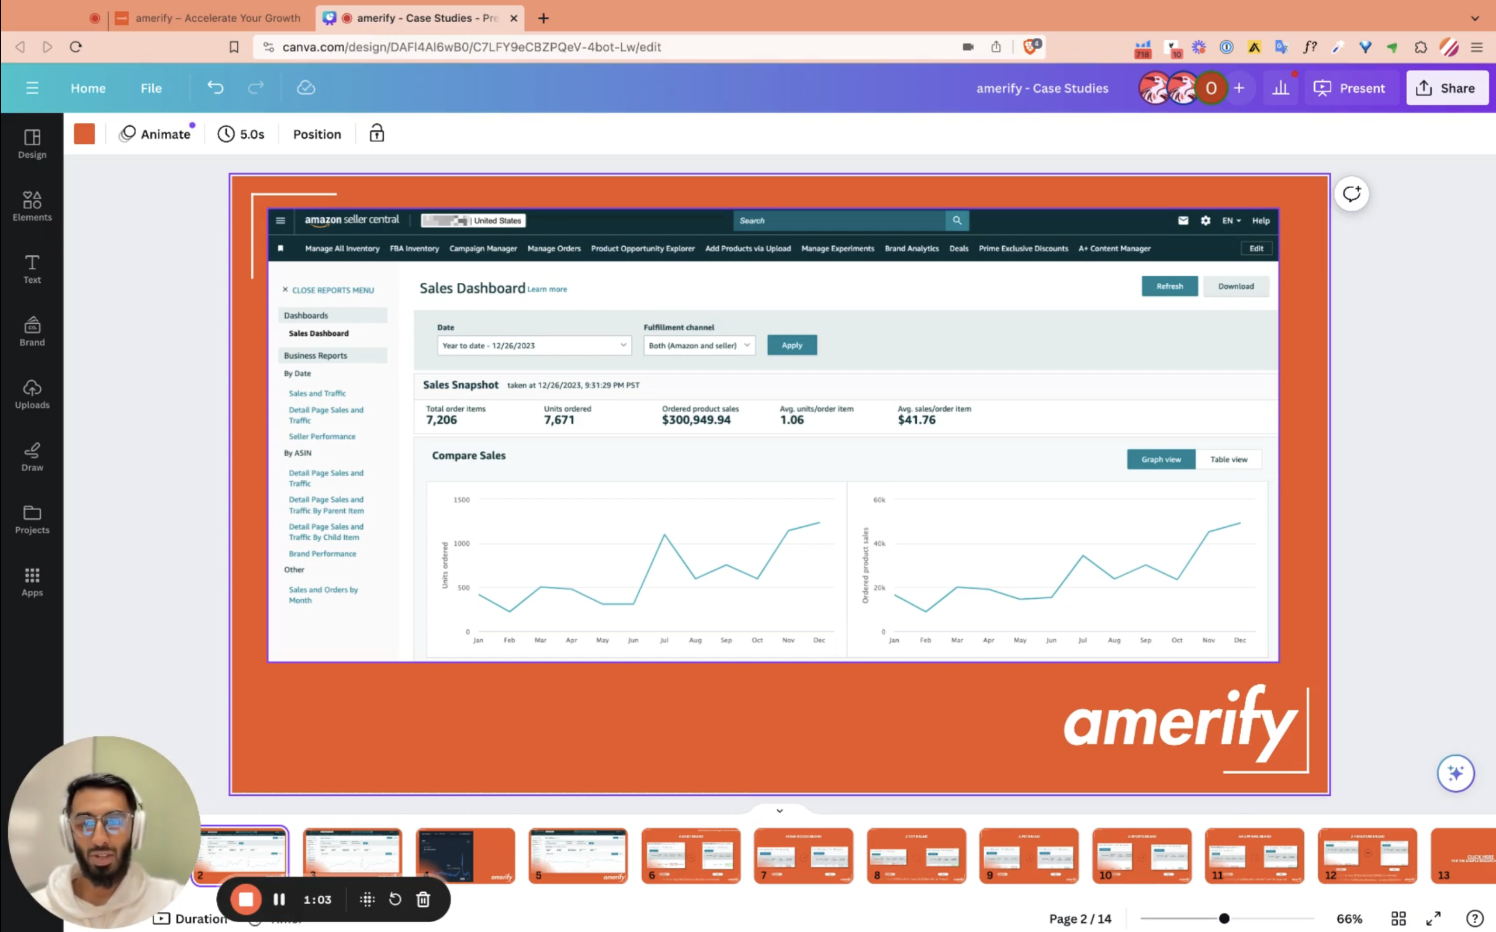The height and width of the screenshot is (932, 1496).
Task: Select page 9 thumbnail
Action: 1030,855
